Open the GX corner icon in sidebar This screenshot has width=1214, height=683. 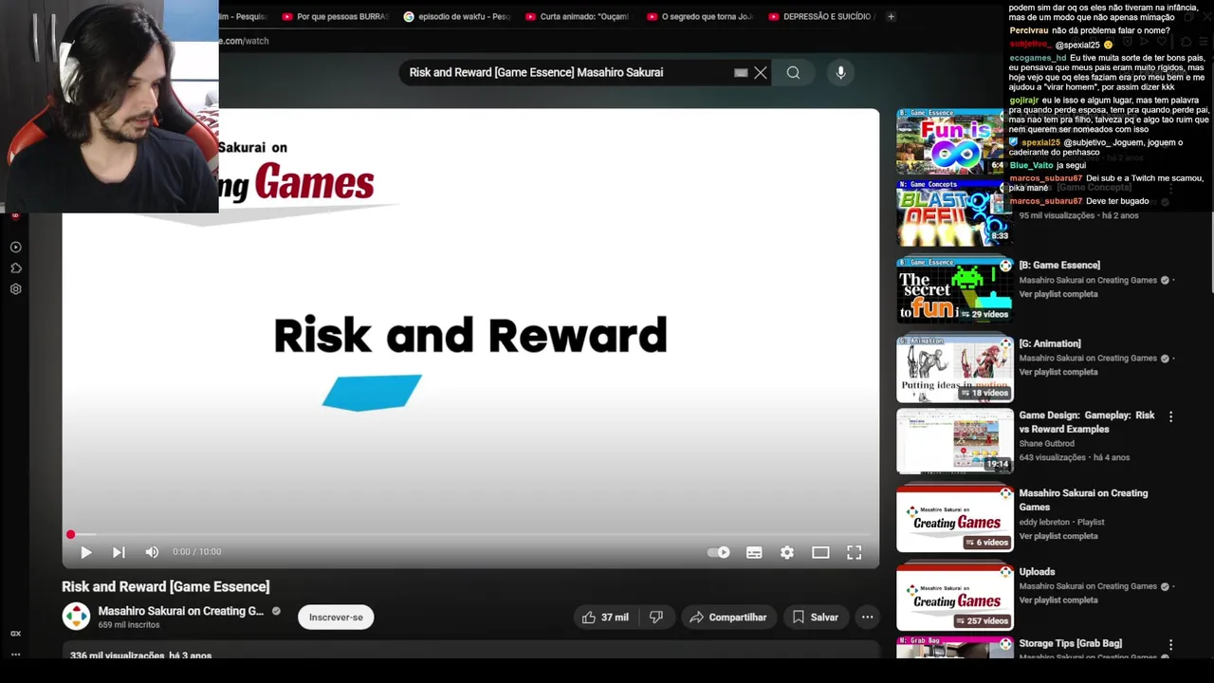pos(15,634)
